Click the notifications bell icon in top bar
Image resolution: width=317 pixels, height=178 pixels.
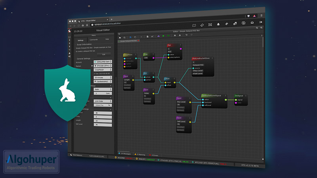coord(218,24)
